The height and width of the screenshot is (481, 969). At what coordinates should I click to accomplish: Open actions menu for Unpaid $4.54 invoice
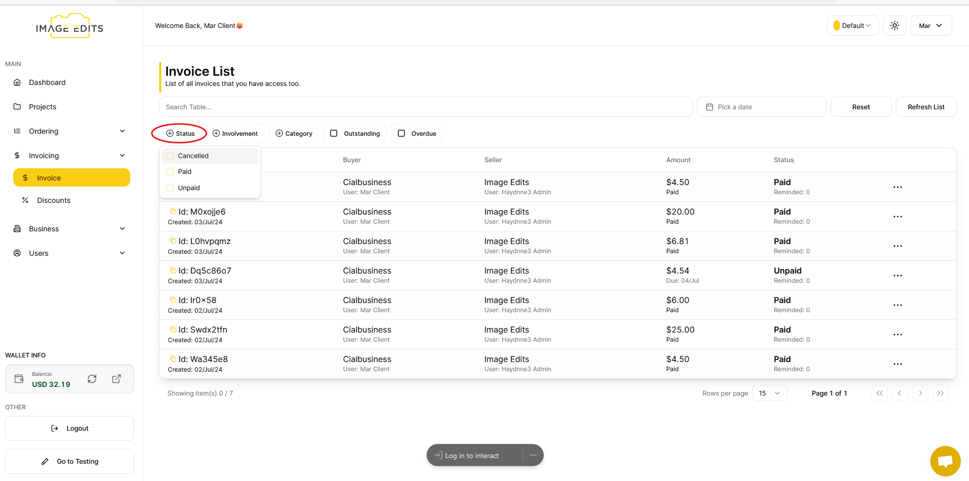click(x=897, y=276)
